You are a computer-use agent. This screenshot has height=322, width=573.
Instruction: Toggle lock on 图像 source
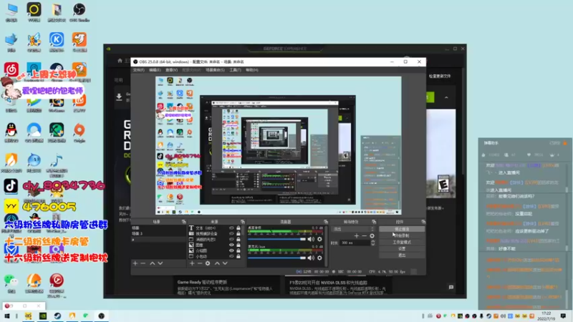(239, 245)
